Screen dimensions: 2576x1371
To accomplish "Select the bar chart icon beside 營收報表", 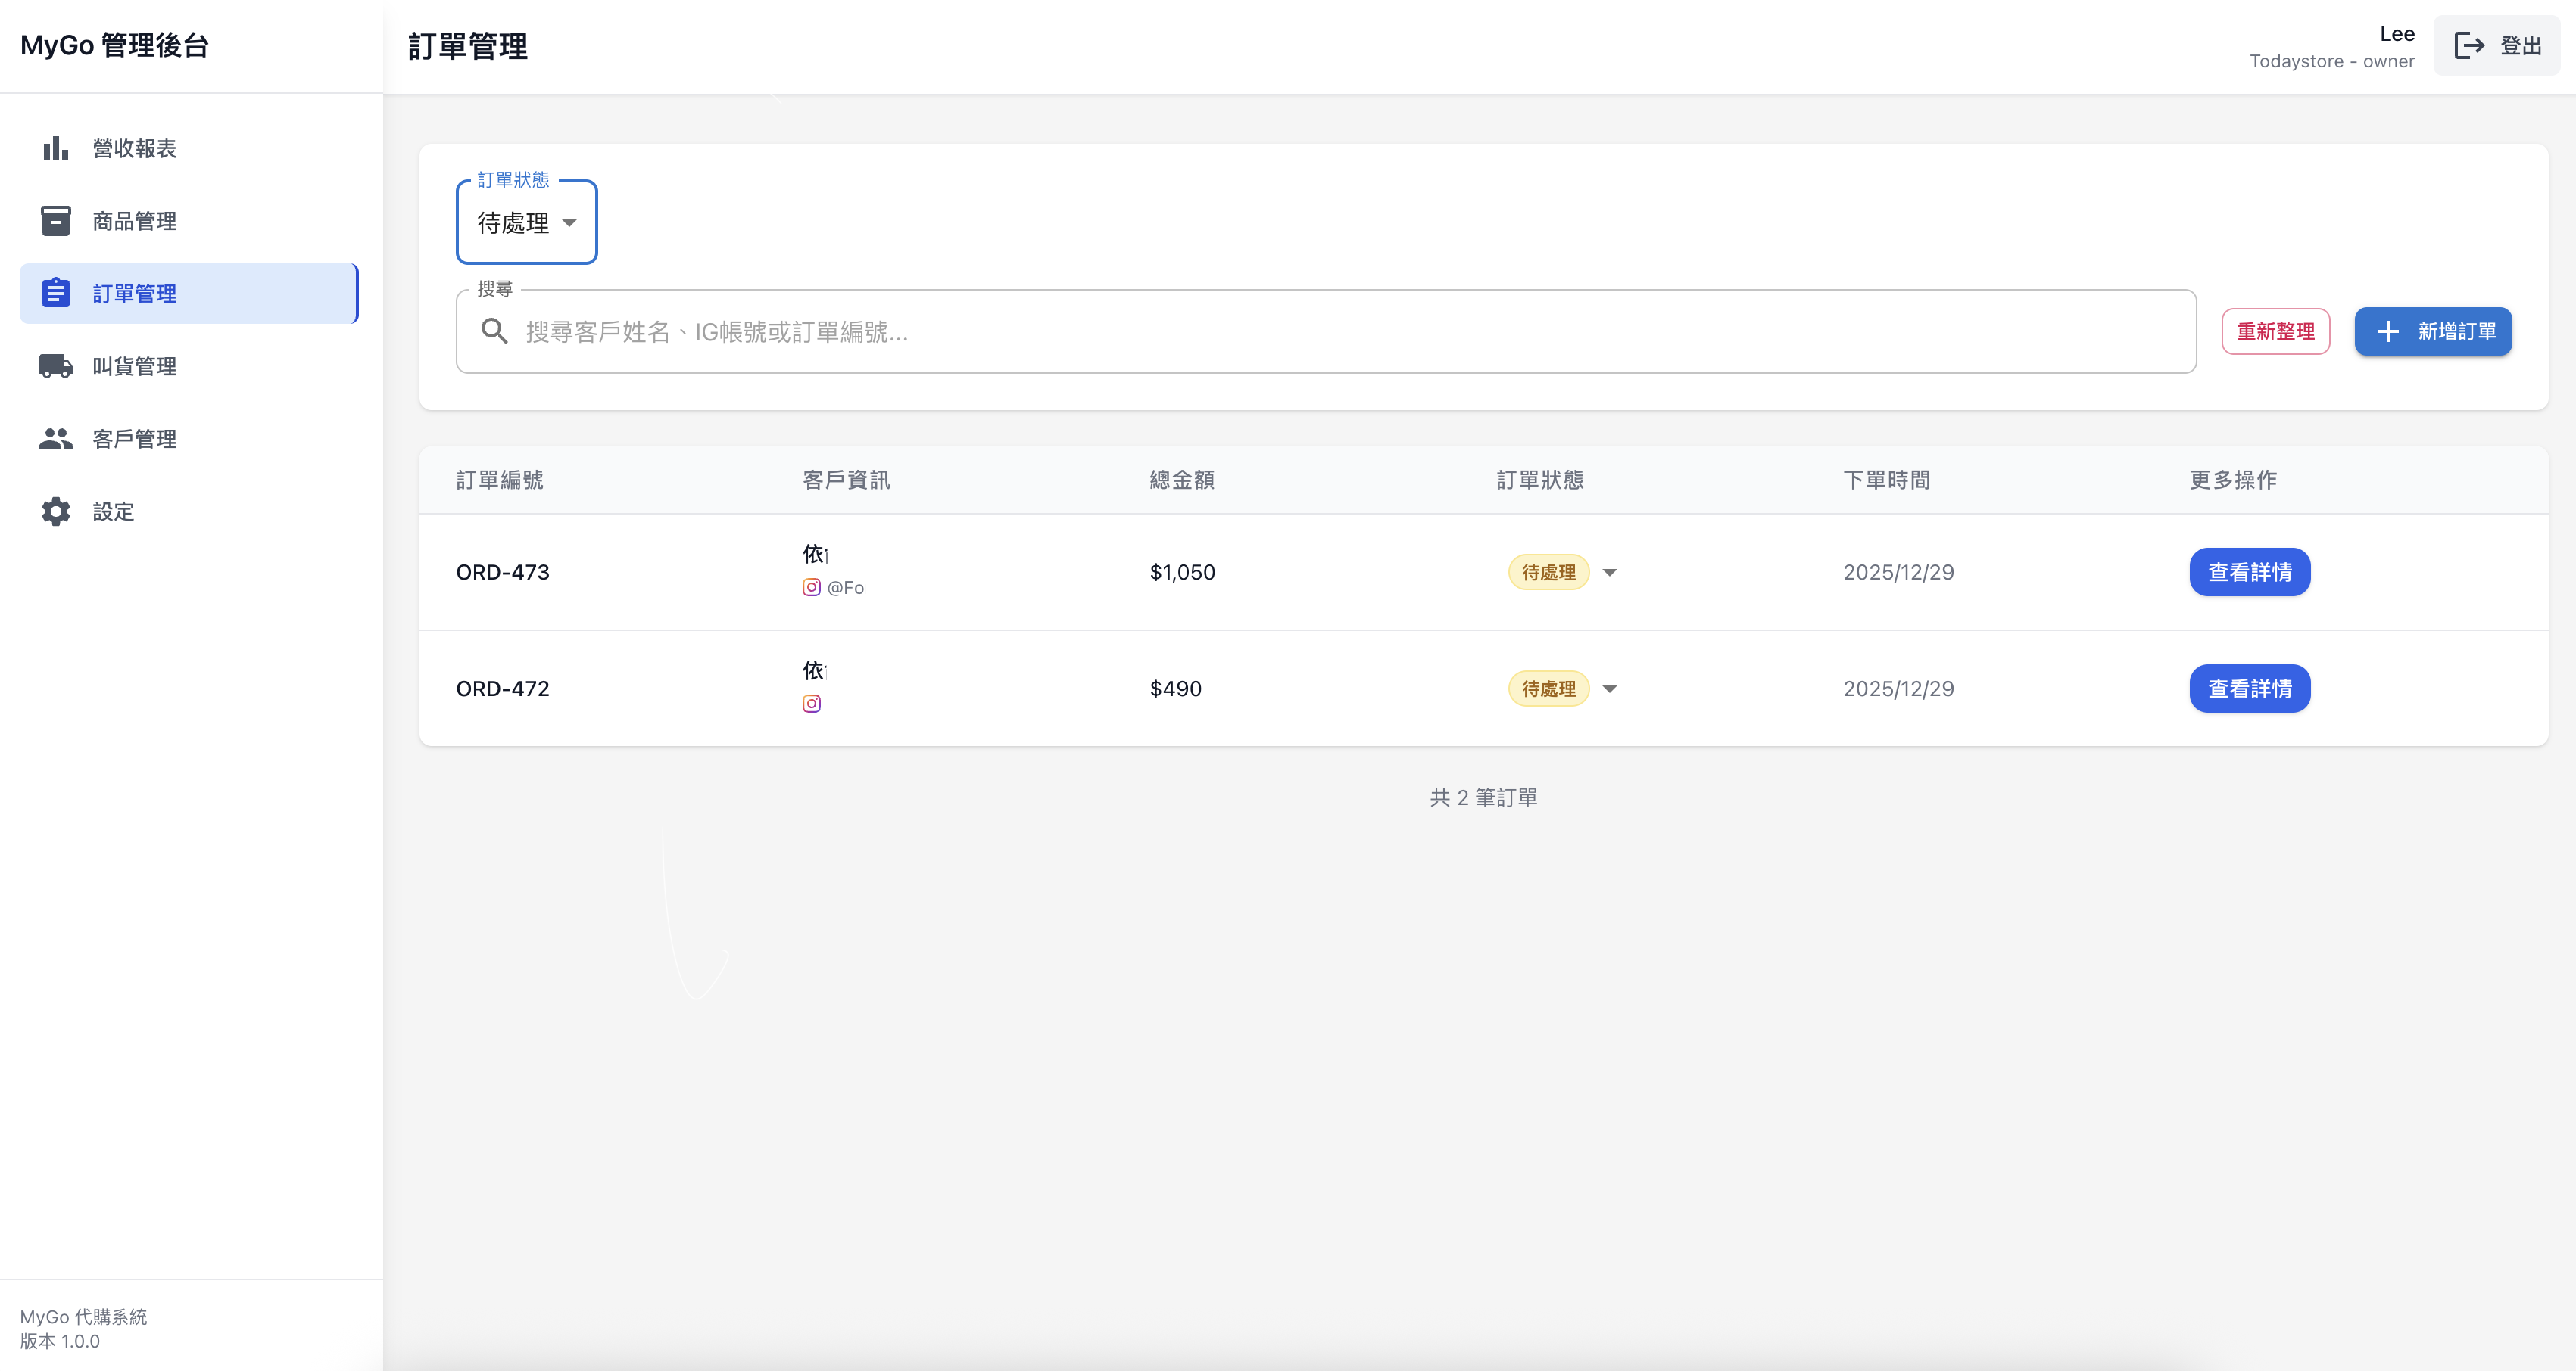I will coord(55,148).
